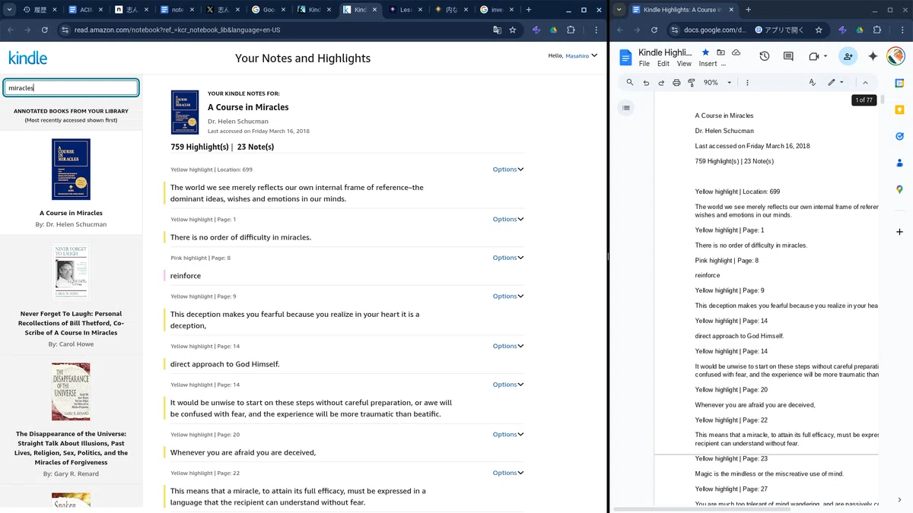Run spelling and grammar check

tap(812, 82)
